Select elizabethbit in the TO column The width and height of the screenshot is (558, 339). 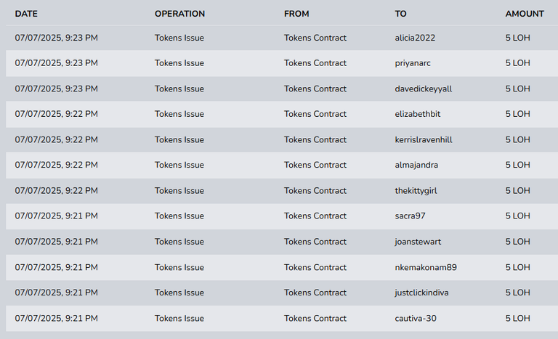[418, 114]
